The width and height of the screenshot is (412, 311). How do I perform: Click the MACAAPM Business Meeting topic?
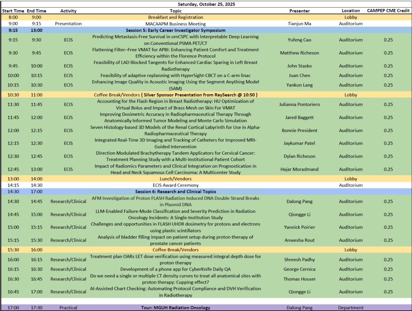pos(176,24)
